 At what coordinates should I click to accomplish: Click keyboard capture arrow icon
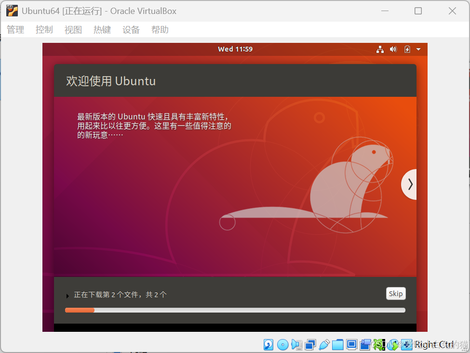click(x=407, y=345)
